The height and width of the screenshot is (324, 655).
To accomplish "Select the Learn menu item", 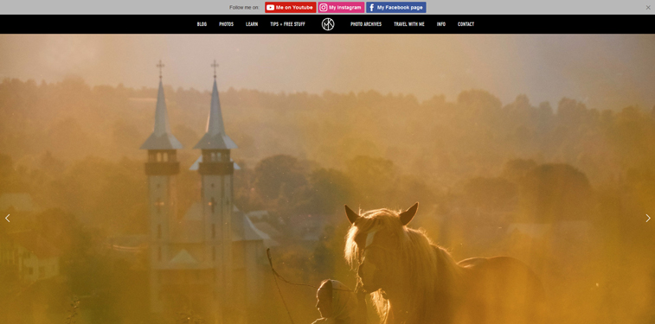I will (x=252, y=24).
